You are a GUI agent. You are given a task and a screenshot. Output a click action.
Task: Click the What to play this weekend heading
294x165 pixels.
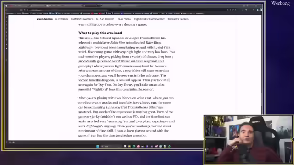click(100, 33)
